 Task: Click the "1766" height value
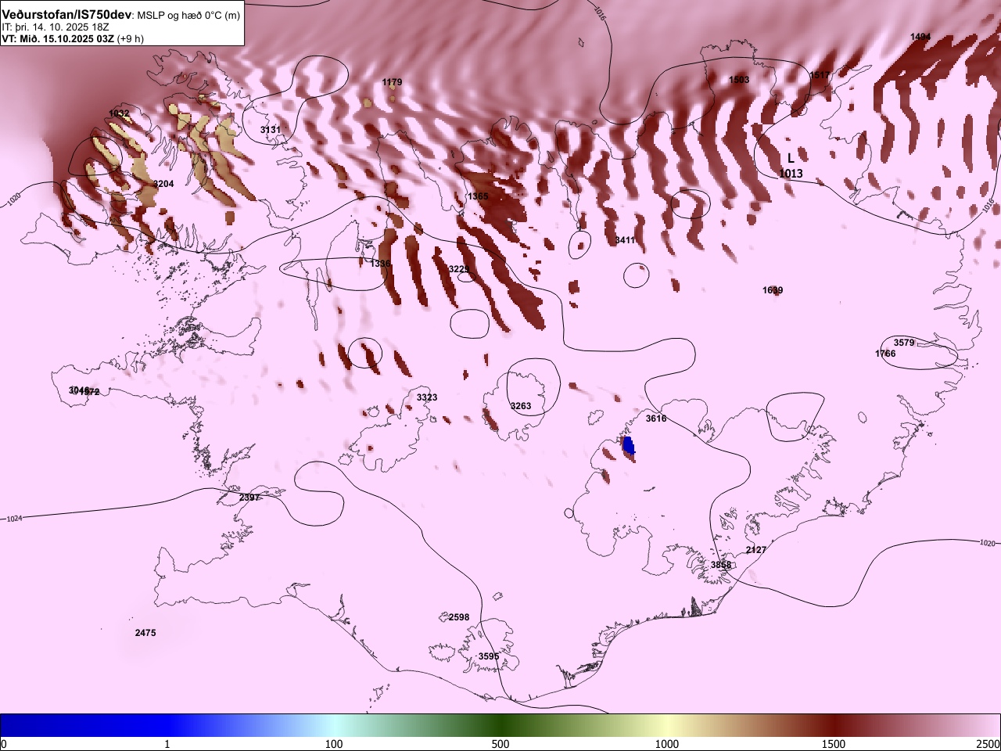coord(885,354)
